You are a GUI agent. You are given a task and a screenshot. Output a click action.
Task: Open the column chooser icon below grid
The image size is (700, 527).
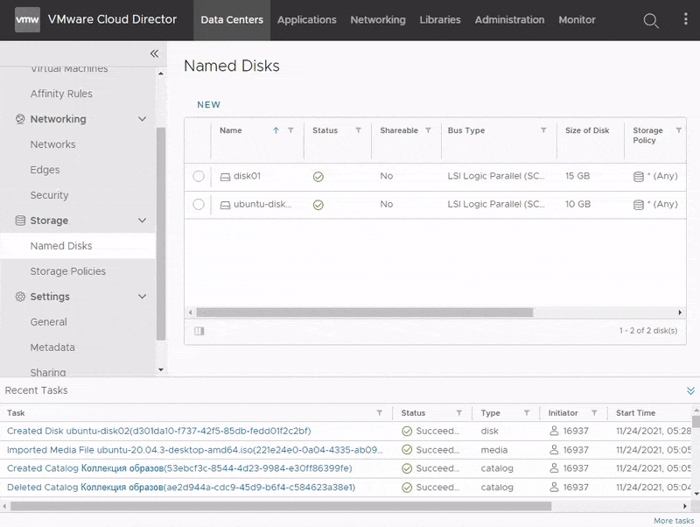tap(199, 331)
